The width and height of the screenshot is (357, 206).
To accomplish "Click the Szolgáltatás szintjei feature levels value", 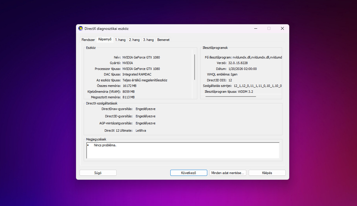I will click(258, 86).
